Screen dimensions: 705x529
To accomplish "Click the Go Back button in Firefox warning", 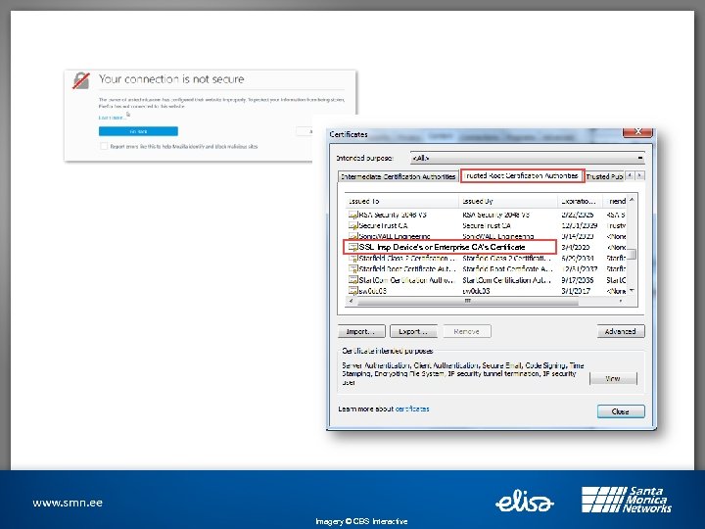I will tap(138, 131).
